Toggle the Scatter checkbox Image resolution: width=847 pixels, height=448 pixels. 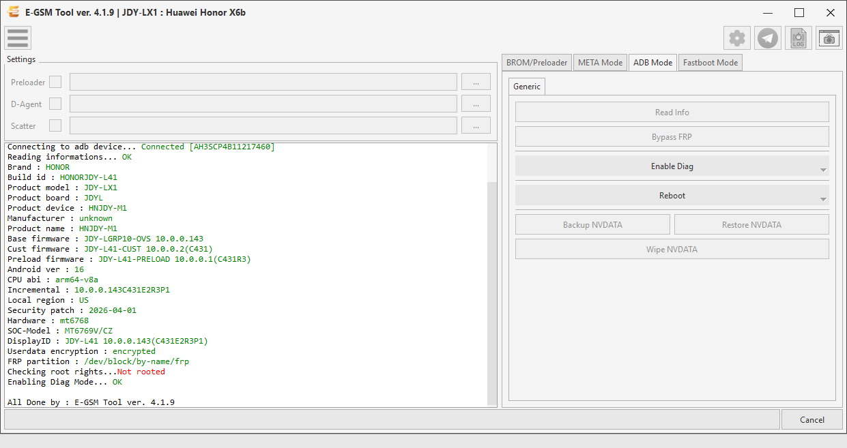[55, 125]
